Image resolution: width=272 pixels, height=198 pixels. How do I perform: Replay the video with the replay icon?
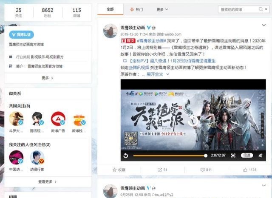(x=126, y=156)
